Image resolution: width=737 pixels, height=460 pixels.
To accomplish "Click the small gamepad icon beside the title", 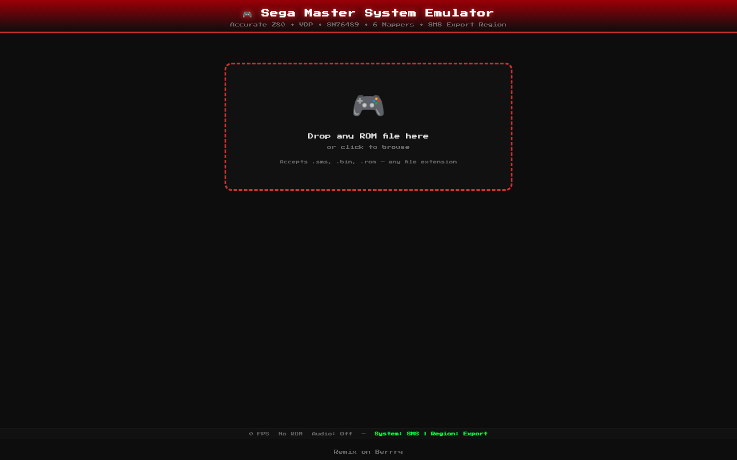I will [x=247, y=14].
